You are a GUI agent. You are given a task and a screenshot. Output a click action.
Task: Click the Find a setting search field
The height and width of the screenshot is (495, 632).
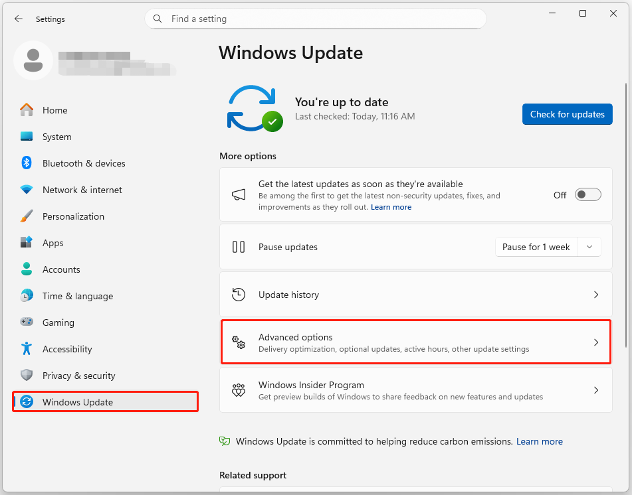coord(316,19)
